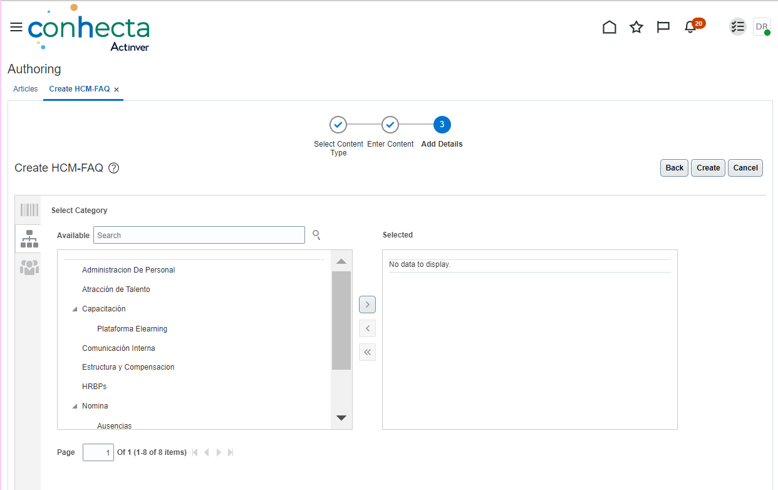Collapse the Capacitación tree node
The height and width of the screenshot is (490, 778).
[x=75, y=308]
